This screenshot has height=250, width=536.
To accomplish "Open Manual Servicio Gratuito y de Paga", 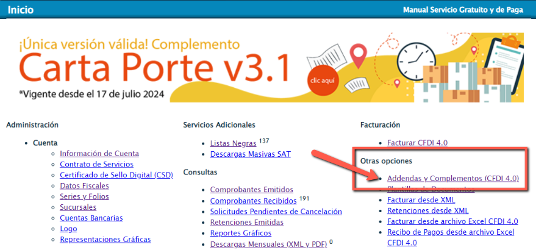I will click(463, 10).
